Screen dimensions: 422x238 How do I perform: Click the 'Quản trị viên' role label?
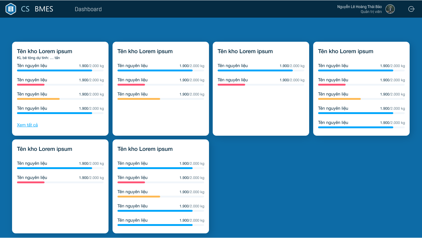click(371, 12)
